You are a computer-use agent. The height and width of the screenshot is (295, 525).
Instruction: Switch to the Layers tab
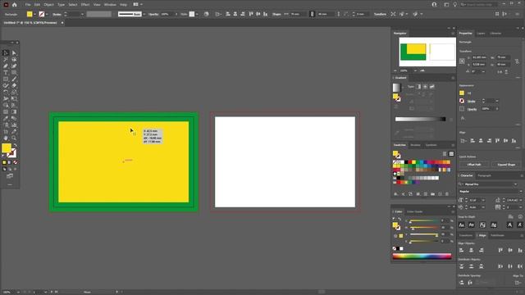[x=481, y=34]
